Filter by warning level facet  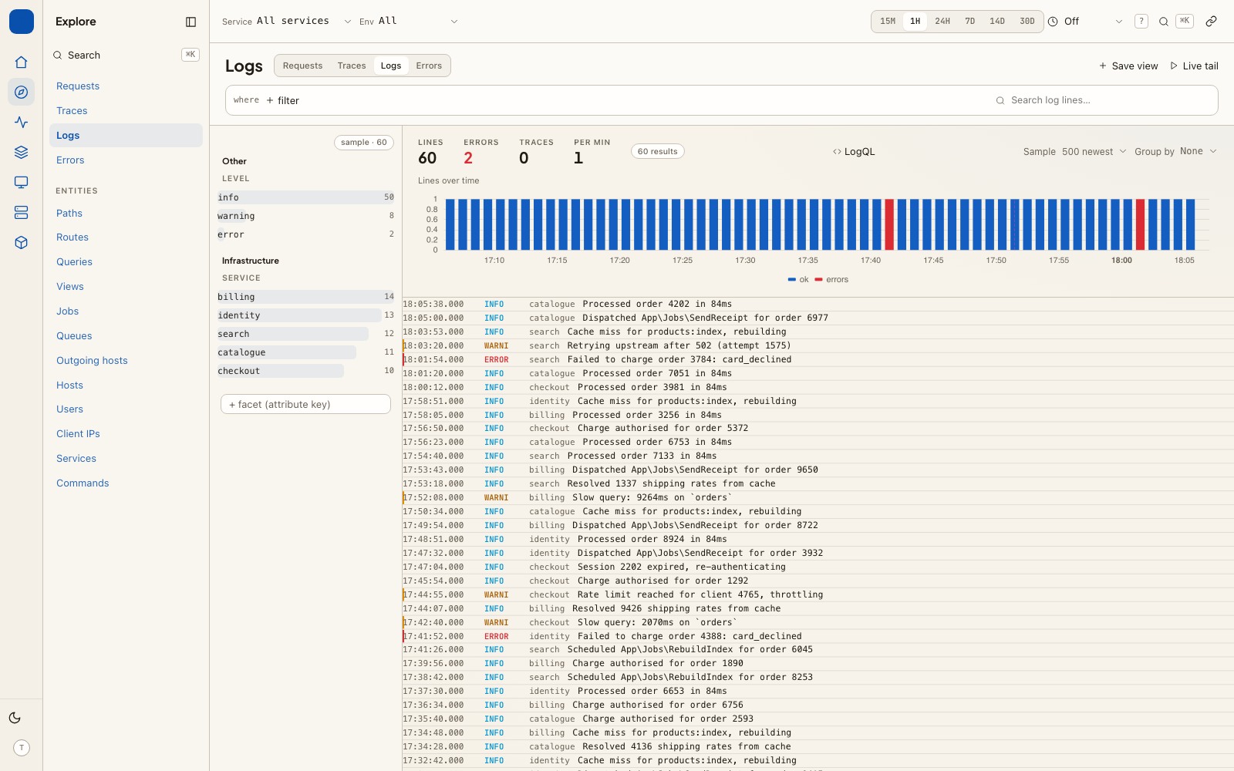pyautogui.click(x=305, y=216)
